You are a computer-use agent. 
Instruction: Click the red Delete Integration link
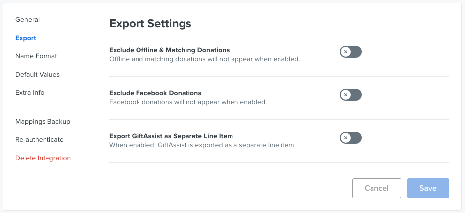pos(43,158)
